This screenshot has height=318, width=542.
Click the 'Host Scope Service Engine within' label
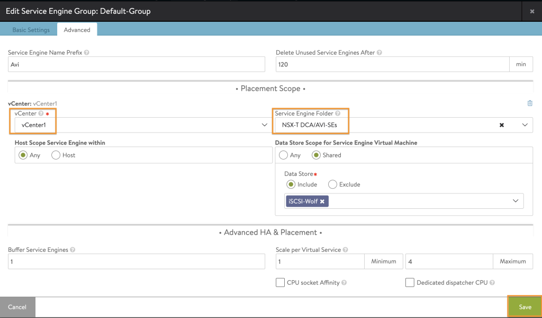60,143
